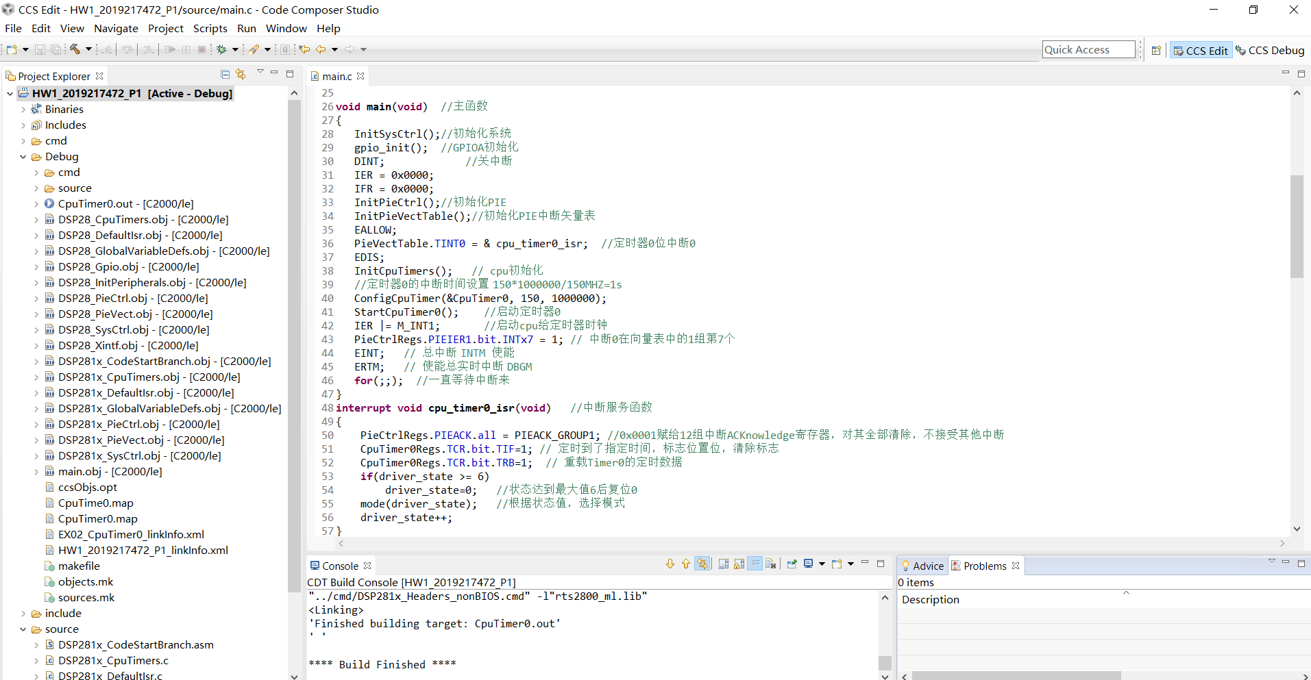Close the Problems view tab
The width and height of the screenshot is (1311, 680).
(1016, 566)
